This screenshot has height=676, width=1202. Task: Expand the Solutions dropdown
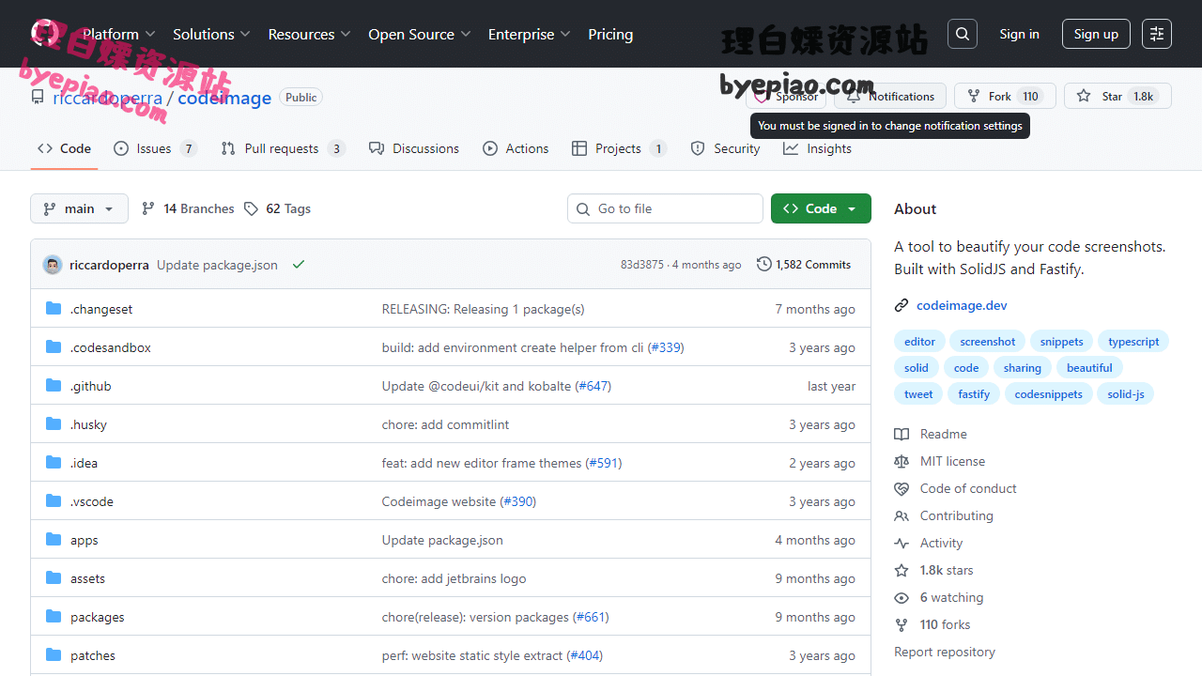coord(211,34)
